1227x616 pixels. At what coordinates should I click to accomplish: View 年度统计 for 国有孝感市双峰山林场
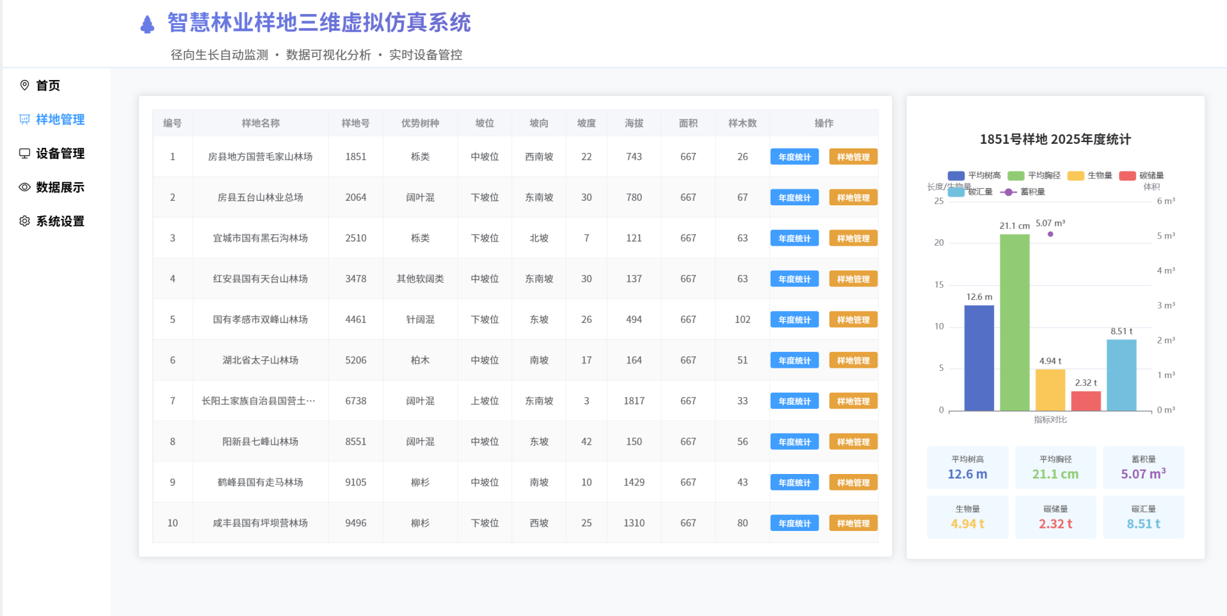(794, 320)
